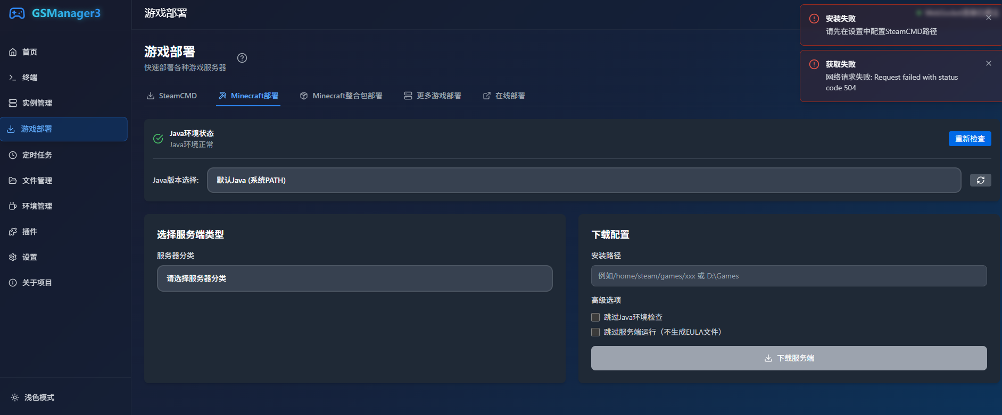Open 定时任务 scheduled tasks
Image resolution: width=1002 pixels, height=415 pixels.
coord(64,155)
